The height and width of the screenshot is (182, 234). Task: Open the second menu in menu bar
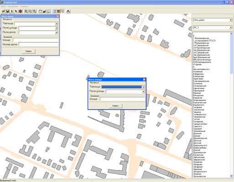(x=13, y=6)
